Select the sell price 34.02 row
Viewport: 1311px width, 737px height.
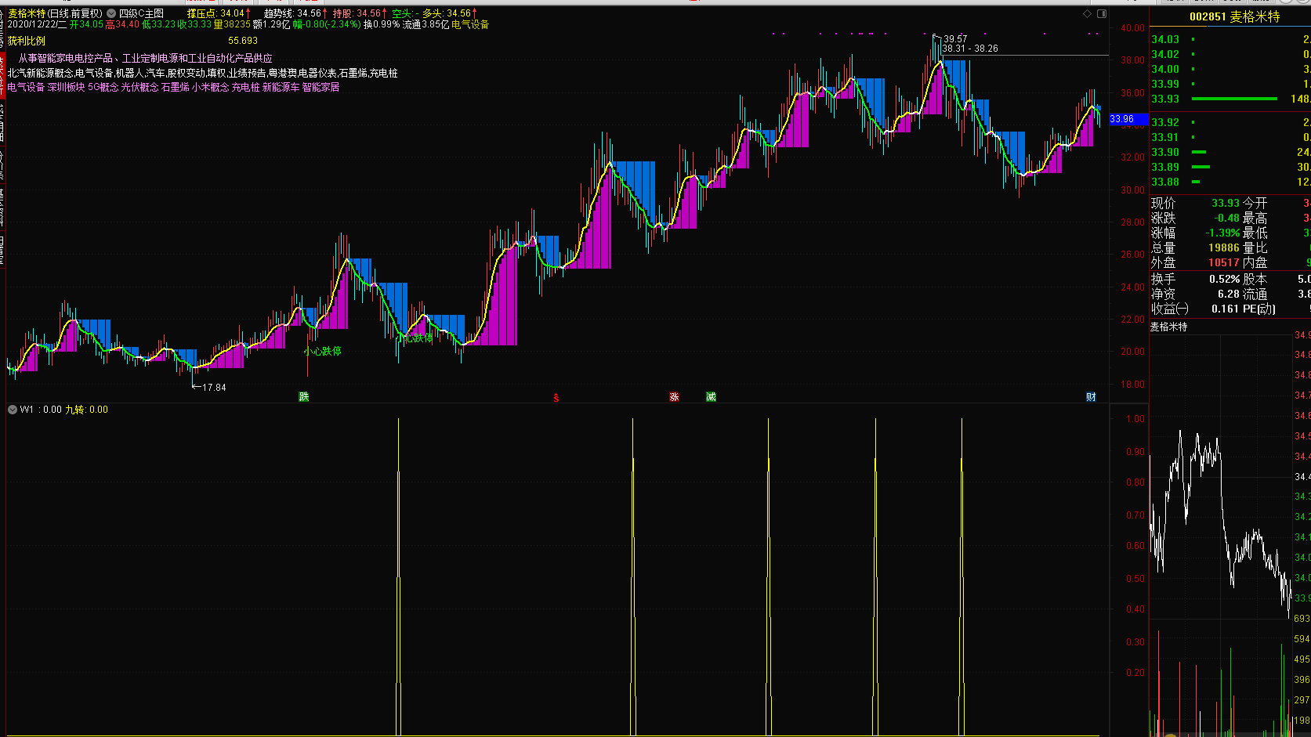(x=1230, y=54)
